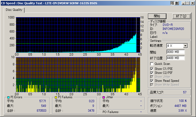
Task: Click the cyan PI Errors color swatch
Action: (8, 97)
